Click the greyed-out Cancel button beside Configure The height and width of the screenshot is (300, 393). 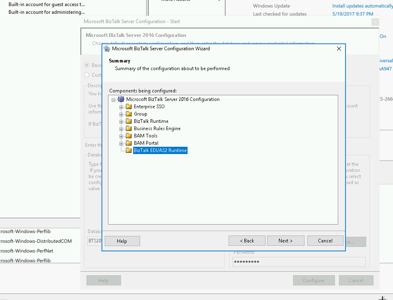356,280
